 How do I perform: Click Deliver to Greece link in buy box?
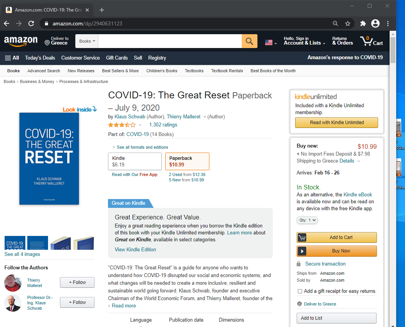pos(320,304)
